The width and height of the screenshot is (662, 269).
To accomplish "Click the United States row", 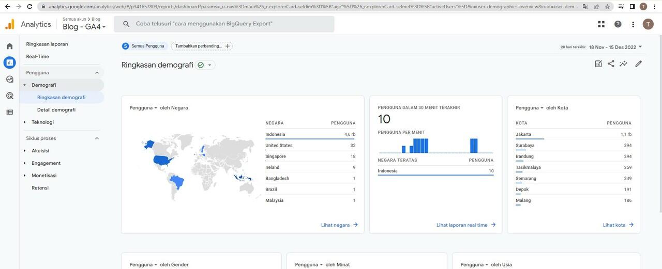I will click(310, 146).
